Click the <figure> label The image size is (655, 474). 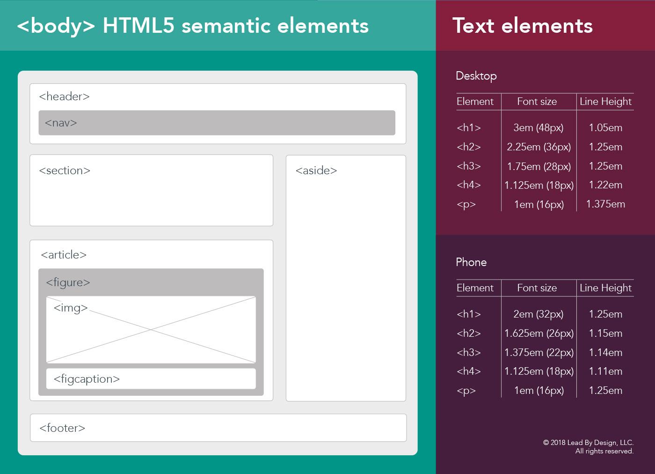pyautogui.click(x=68, y=282)
